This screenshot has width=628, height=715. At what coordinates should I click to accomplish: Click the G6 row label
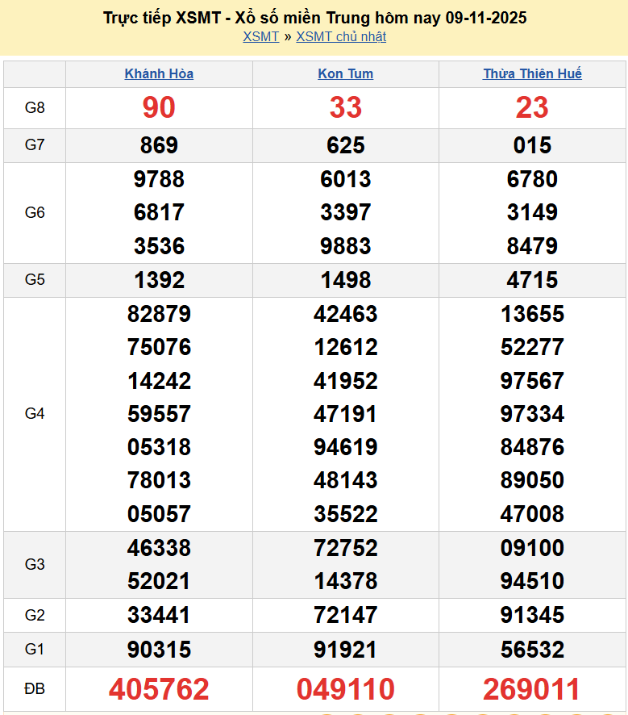click(x=35, y=213)
